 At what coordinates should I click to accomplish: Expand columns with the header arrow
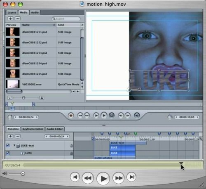(82, 25)
